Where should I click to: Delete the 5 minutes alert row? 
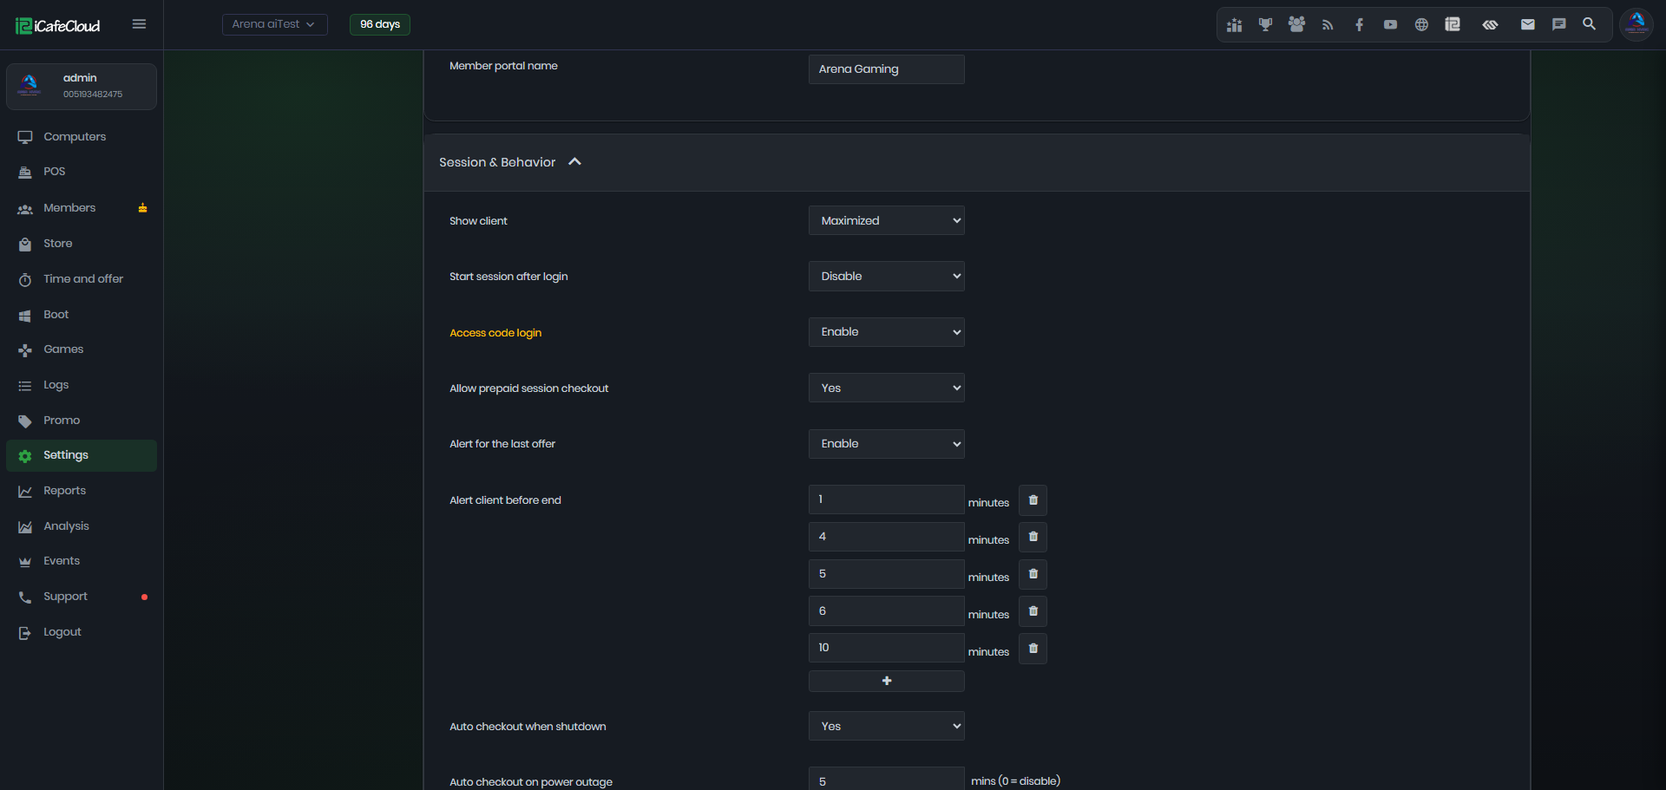pos(1033,575)
